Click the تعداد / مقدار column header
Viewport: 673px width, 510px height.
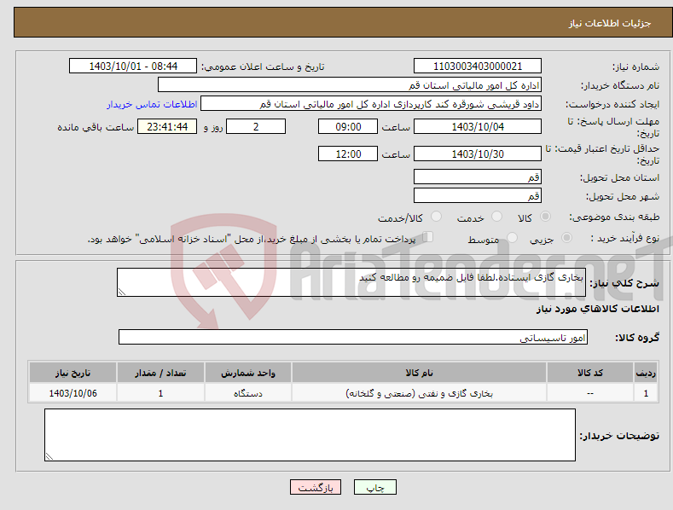[x=160, y=373]
